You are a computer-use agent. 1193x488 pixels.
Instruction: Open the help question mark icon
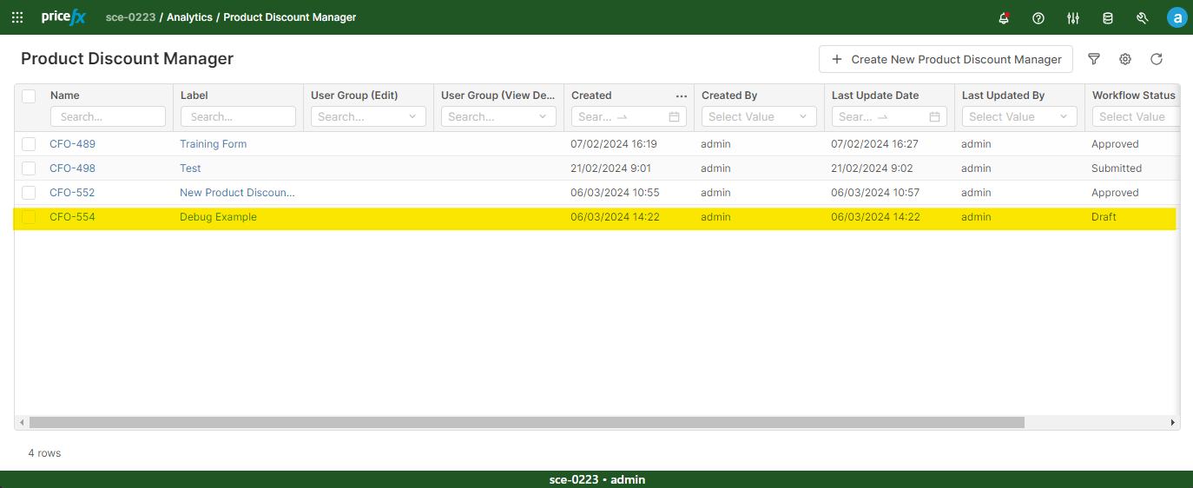[x=1038, y=17]
